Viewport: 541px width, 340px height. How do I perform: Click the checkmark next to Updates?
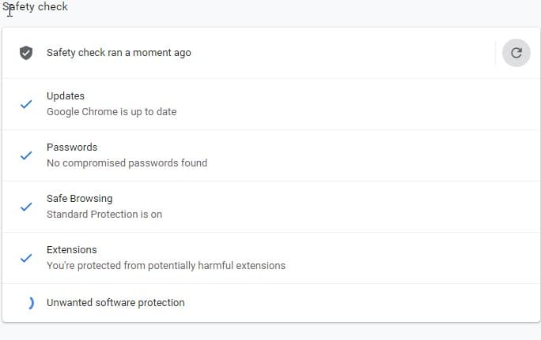coord(26,104)
